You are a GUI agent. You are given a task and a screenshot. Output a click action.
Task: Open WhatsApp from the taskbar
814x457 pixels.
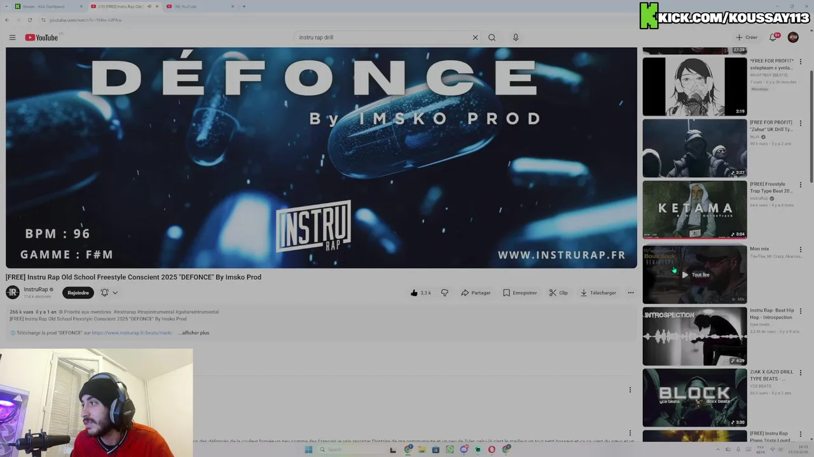click(x=450, y=449)
